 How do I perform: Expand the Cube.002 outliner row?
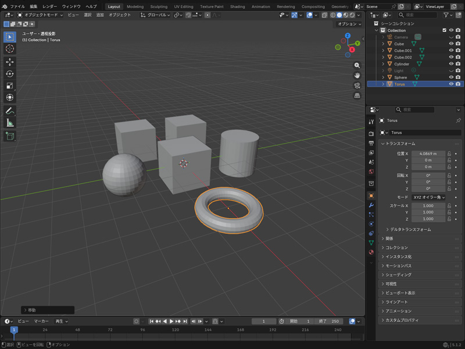383,57
